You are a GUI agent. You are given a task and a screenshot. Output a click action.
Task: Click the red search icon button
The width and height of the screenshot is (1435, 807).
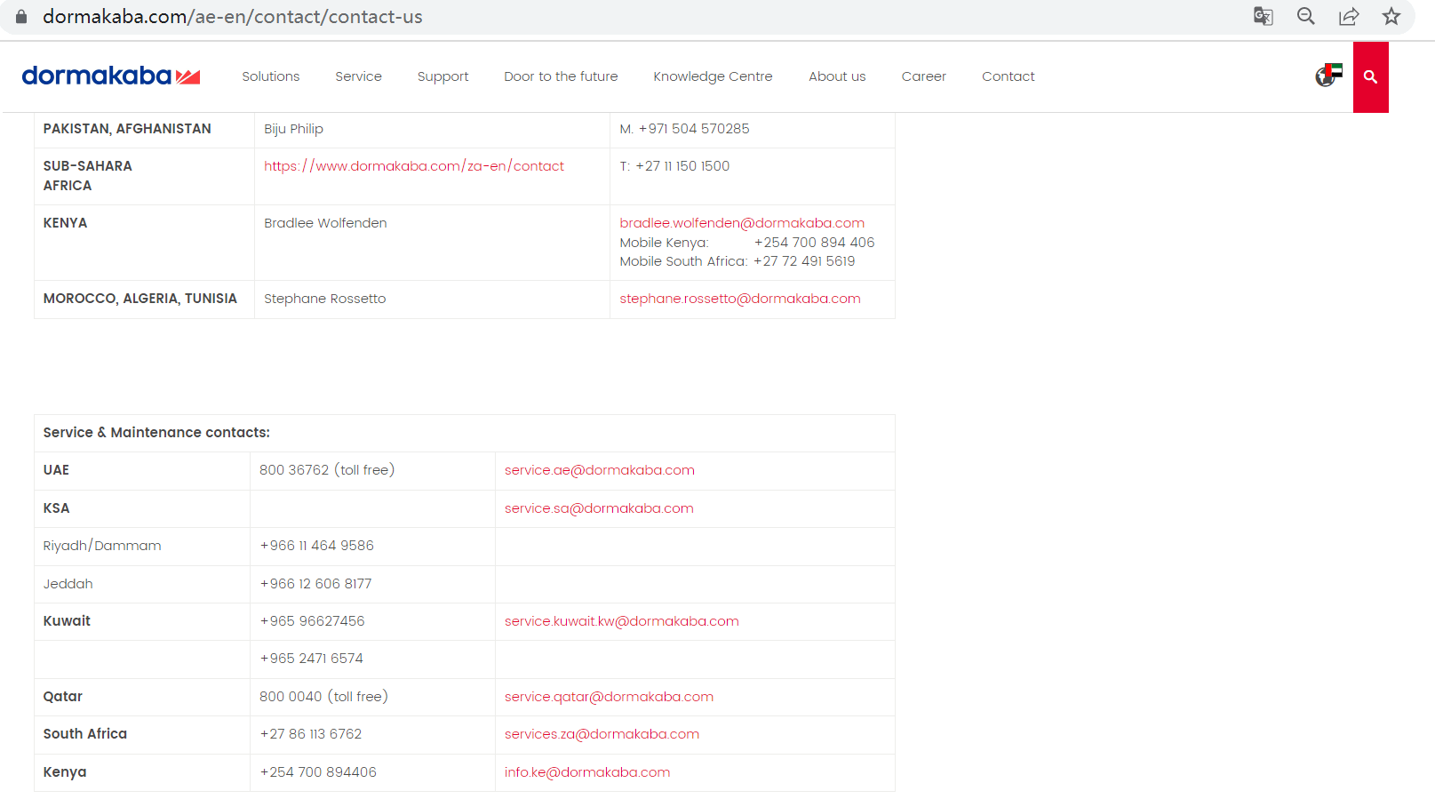[1370, 77]
